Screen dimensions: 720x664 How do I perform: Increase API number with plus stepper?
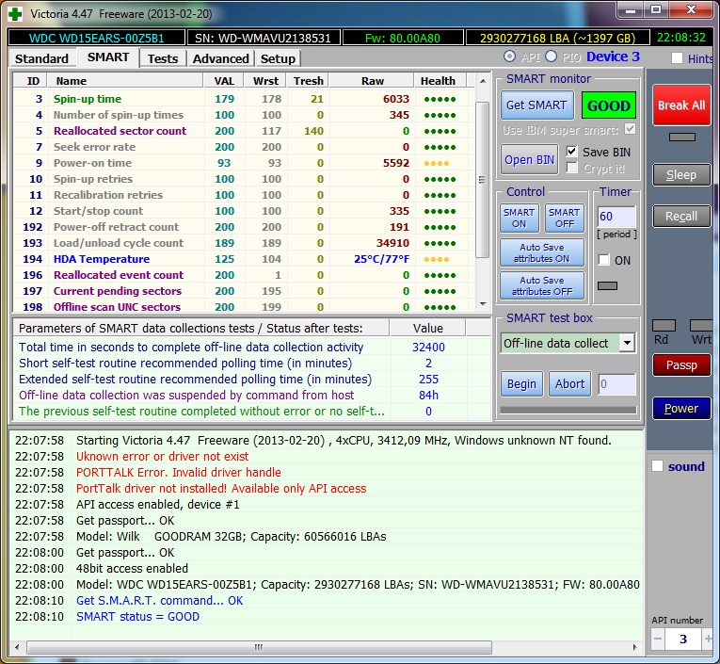pos(709,640)
